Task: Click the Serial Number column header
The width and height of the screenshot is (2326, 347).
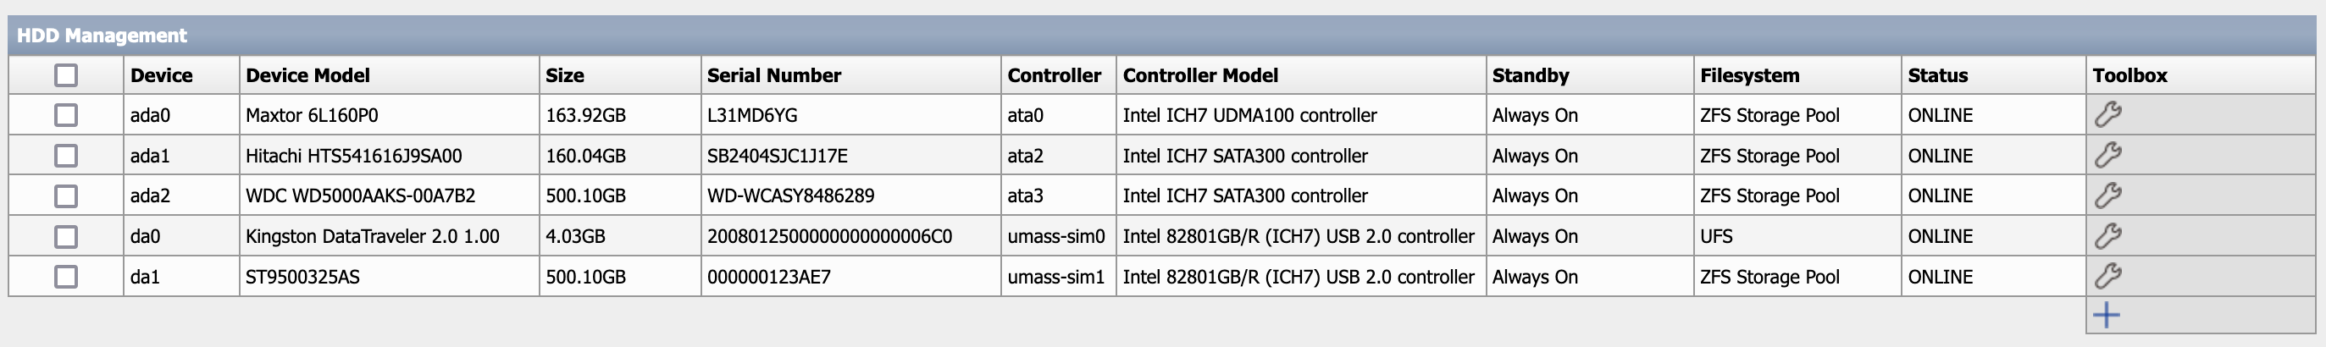Action: click(774, 75)
